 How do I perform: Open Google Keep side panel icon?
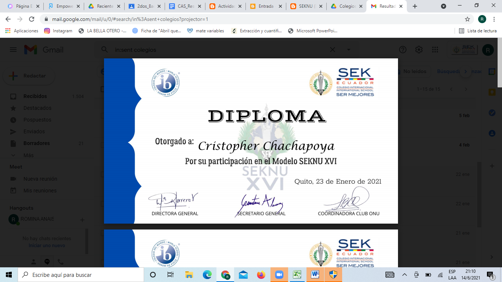click(492, 92)
